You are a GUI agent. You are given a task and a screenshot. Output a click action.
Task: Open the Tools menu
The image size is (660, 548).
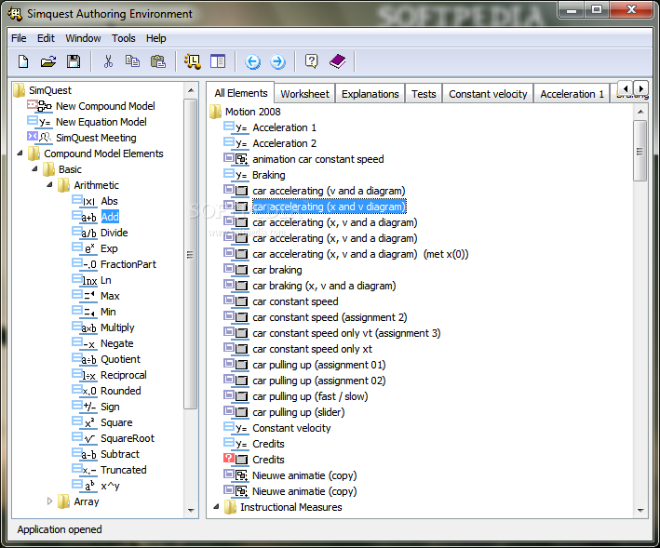(123, 38)
